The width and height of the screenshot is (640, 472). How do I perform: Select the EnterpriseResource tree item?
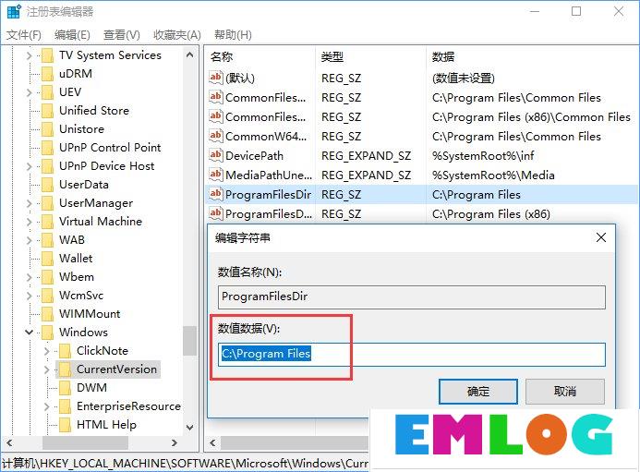click(x=128, y=406)
